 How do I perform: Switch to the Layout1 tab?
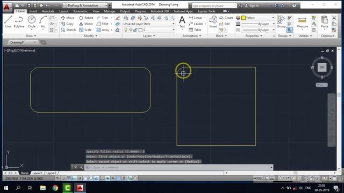37,173
